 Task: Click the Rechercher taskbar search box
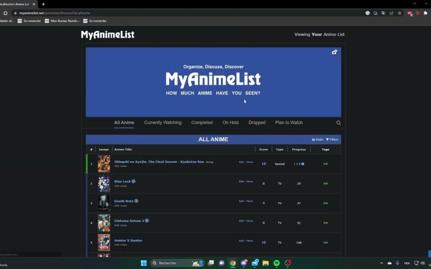(x=177, y=263)
